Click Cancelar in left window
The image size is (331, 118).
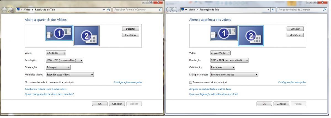pyautogui.click(x=117, y=104)
